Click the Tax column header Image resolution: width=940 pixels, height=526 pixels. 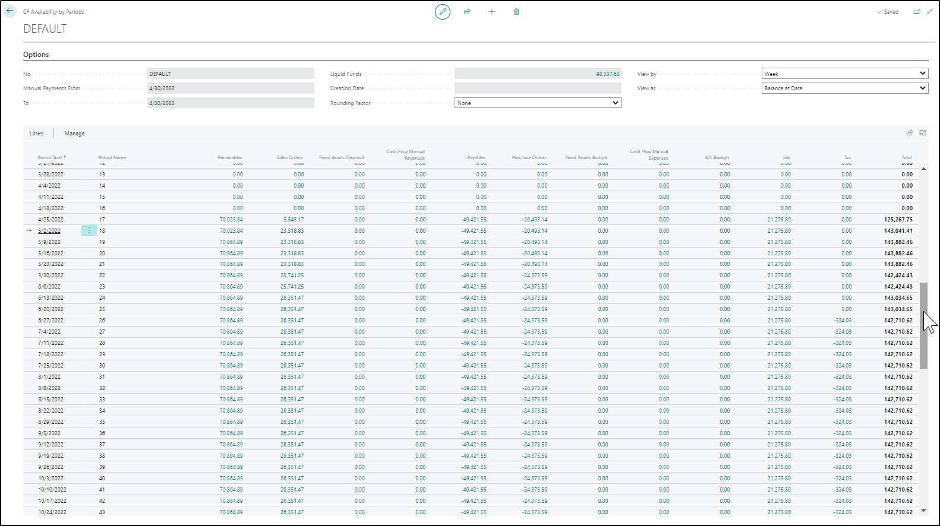click(x=848, y=157)
